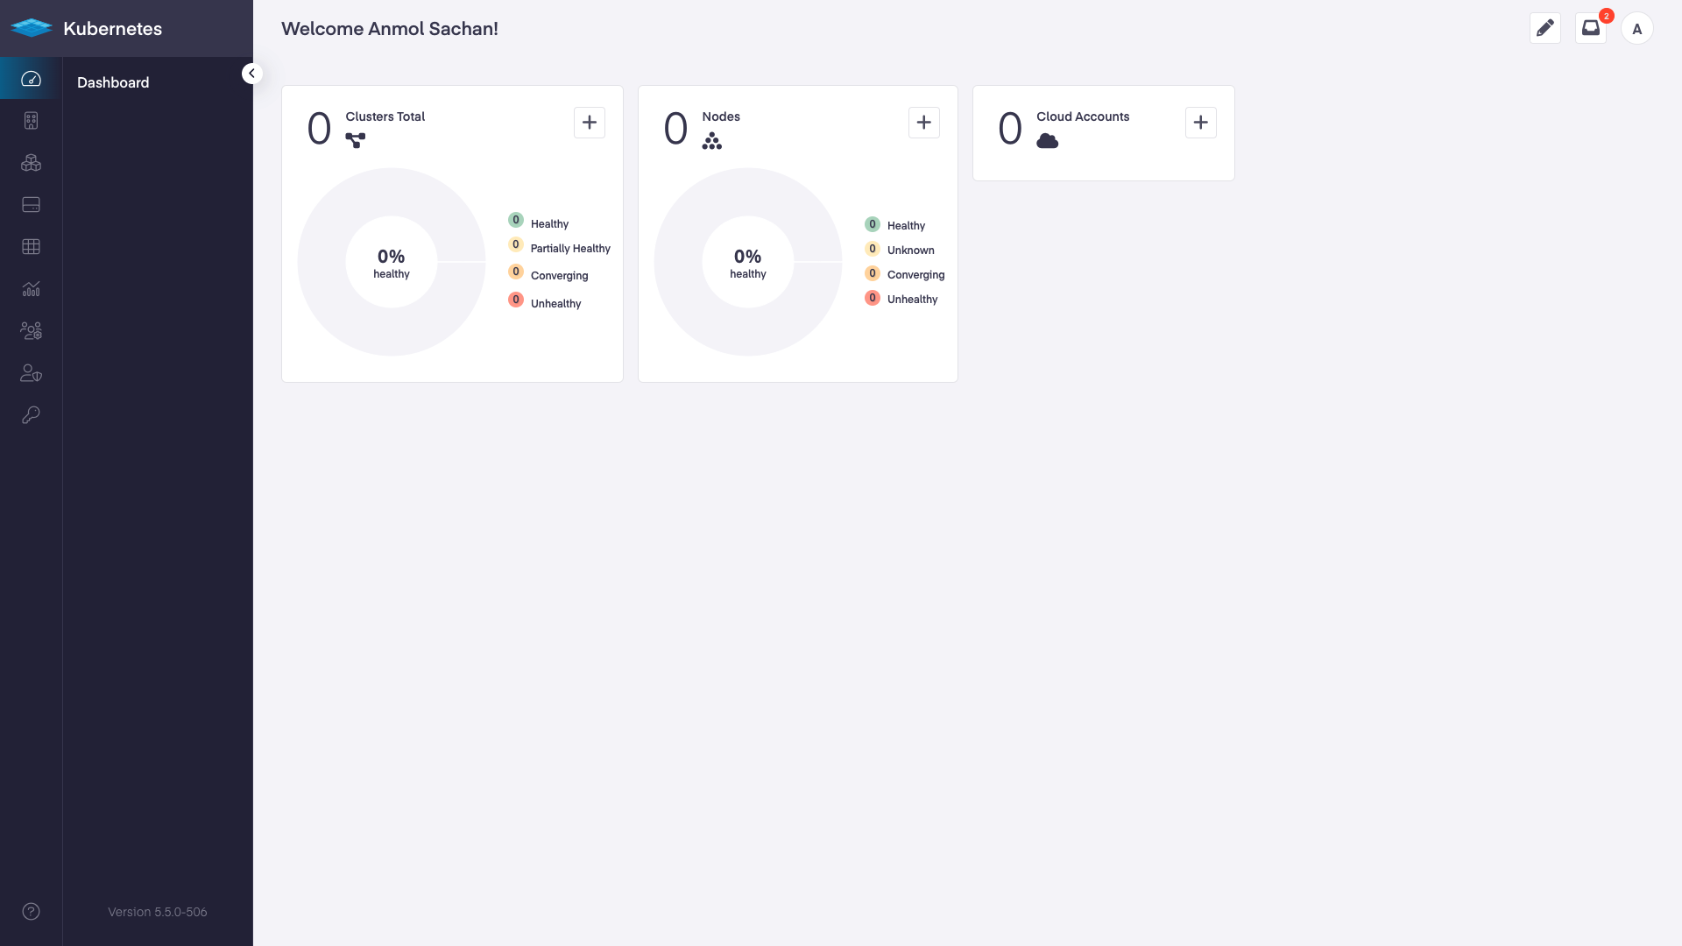
Task: Click the pencil edit icon in top bar
Action: point(1545,28)
